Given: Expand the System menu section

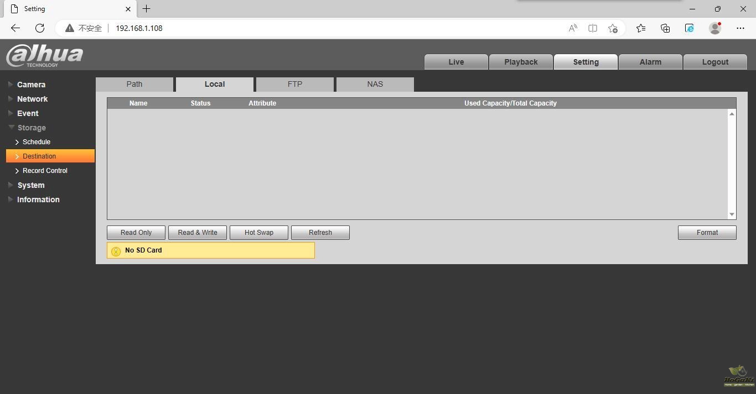Looking at the screenshot, I should (x=30, y=185).
